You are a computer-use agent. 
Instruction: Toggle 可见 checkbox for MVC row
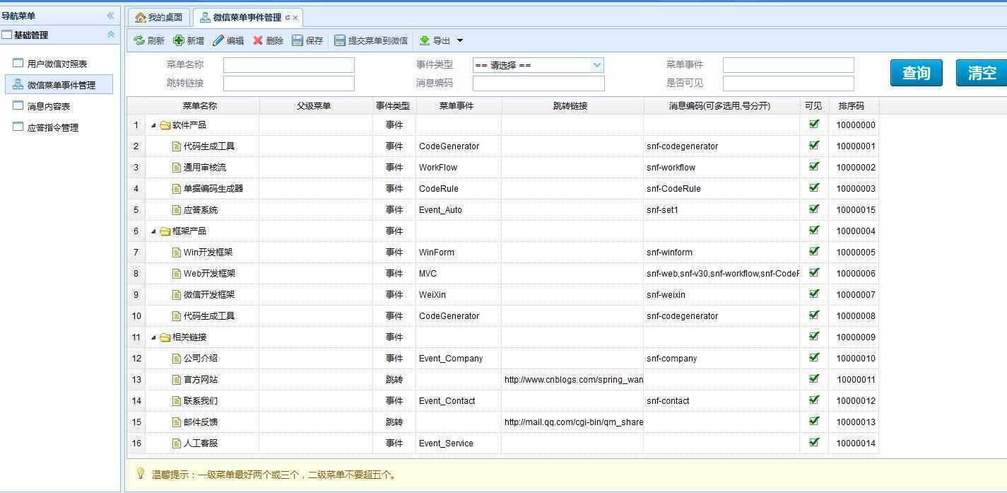tap(814, 272)
